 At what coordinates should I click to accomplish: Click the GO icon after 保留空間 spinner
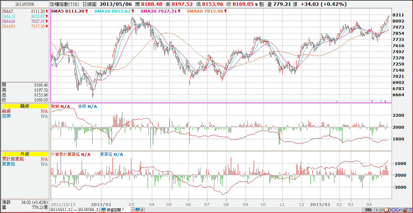pos(138,210)
